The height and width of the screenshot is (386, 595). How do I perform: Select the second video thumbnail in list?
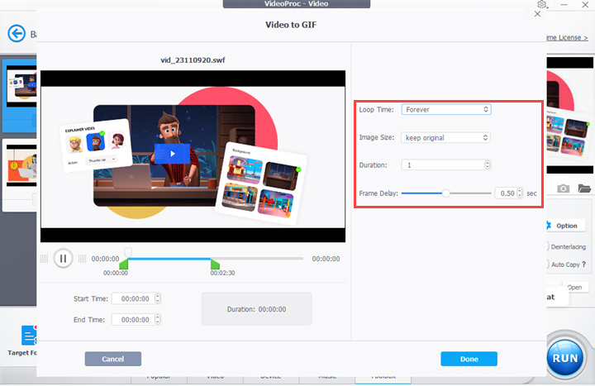click(x=21, y=165)
